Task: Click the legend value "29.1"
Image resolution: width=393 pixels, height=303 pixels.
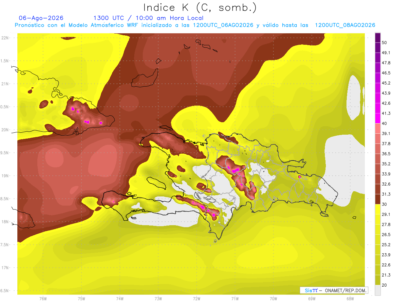Action: coord(386,214)
